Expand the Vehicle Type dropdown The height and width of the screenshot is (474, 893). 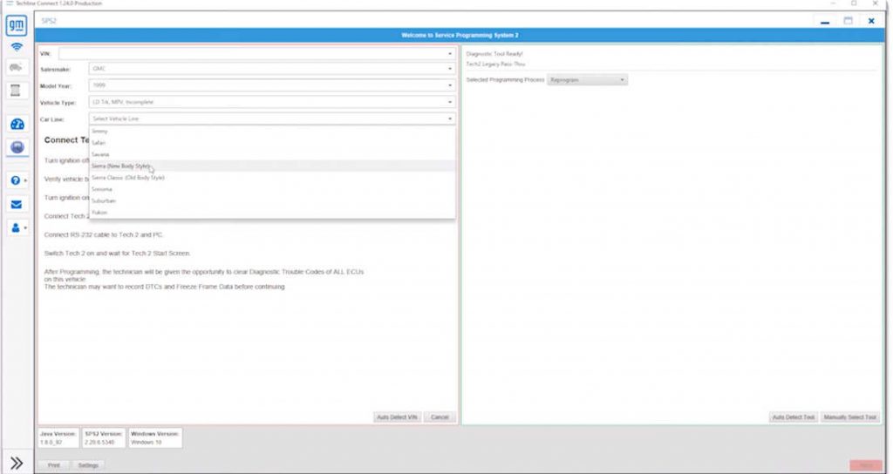(272, 102)
